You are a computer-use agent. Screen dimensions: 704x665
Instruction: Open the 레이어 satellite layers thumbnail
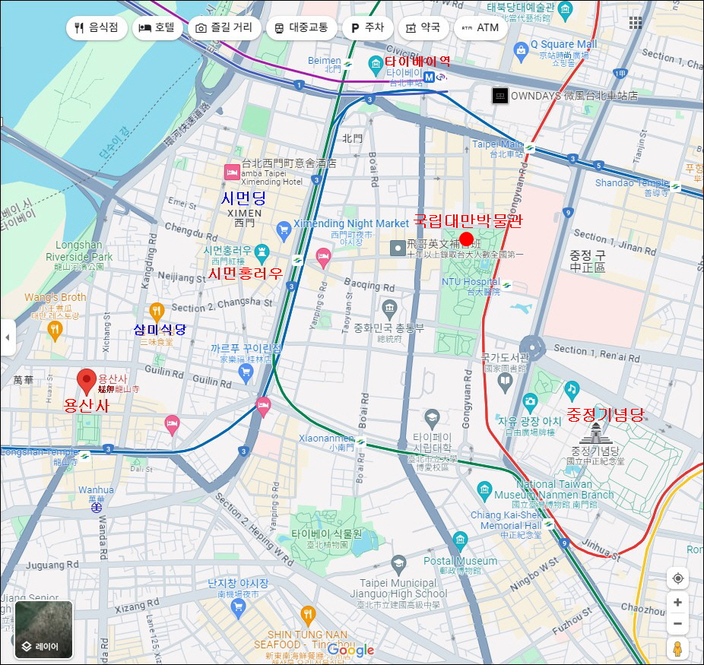(43, 629)
